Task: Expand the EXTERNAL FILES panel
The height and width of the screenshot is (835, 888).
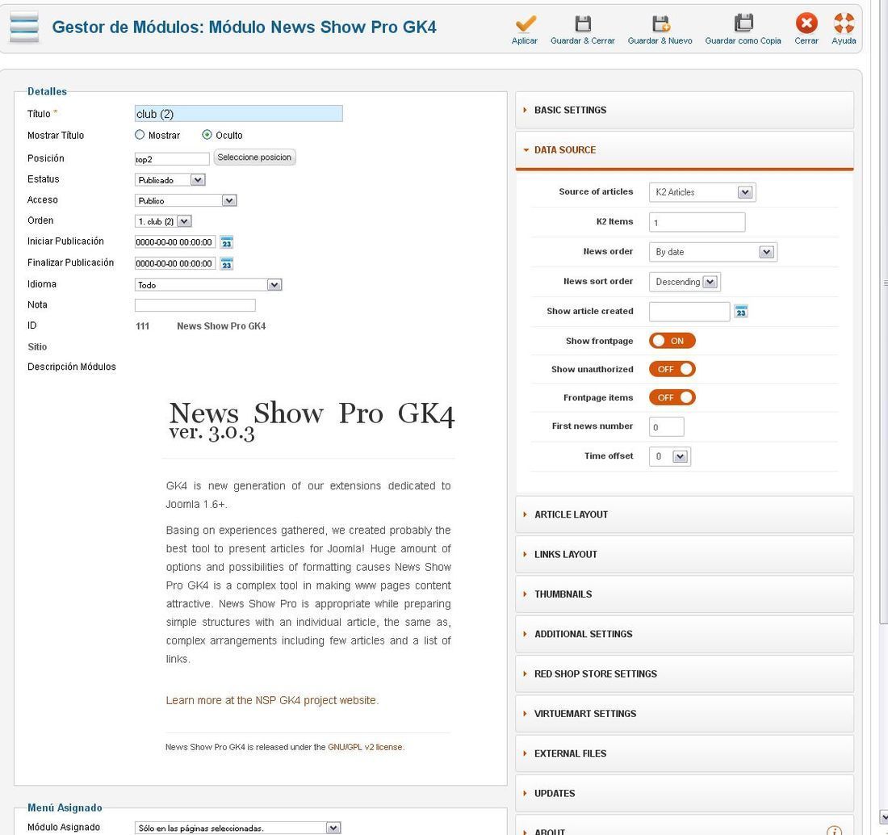Action: pos(684,753)
